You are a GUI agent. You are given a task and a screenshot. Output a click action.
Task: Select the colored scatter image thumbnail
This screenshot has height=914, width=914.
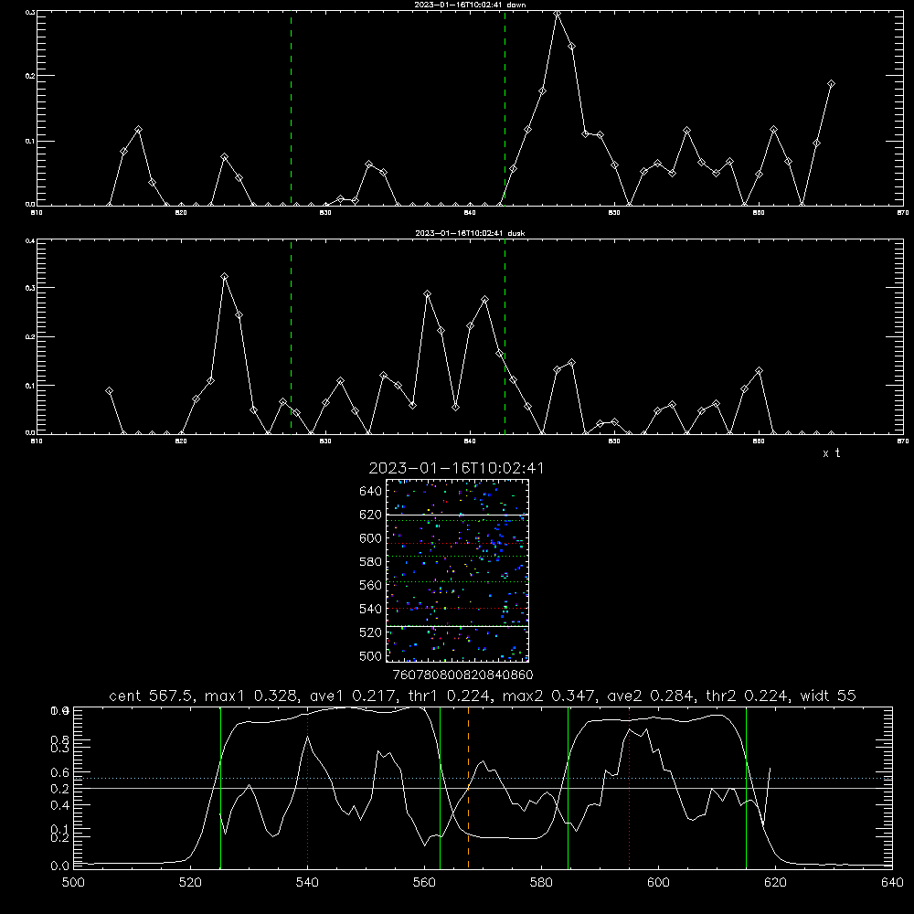(457, 570)
